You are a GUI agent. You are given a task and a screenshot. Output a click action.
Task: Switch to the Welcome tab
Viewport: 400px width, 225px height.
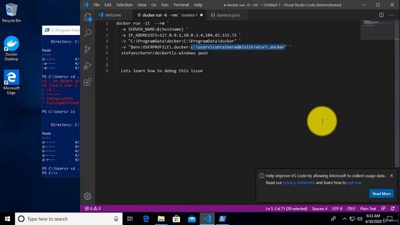[x=113, y=15]
